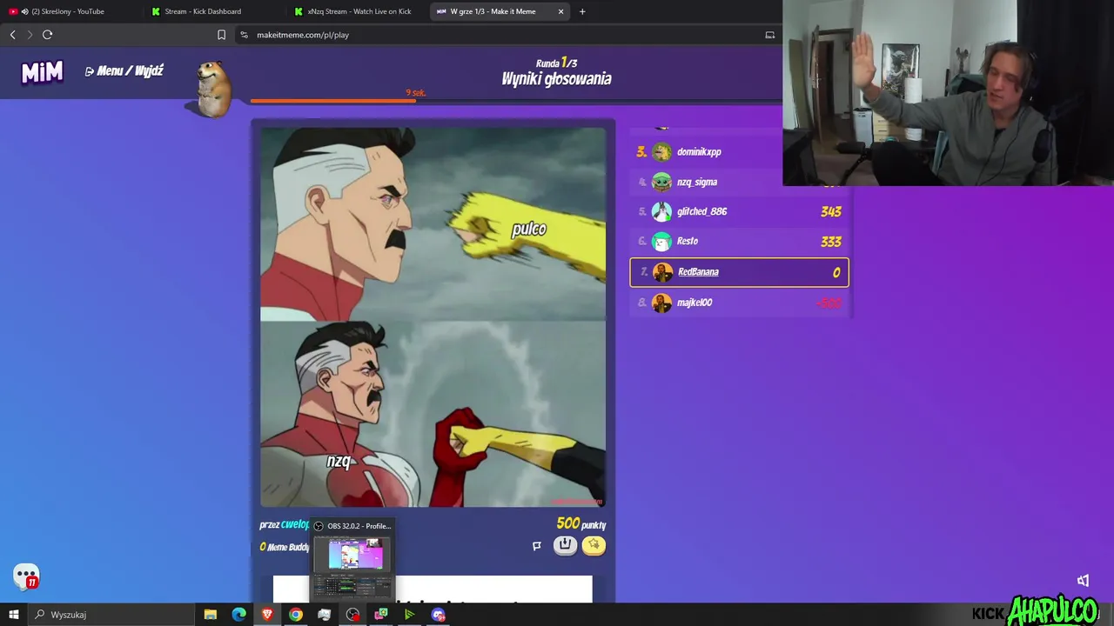Click RedBanana's avatar icon
This screenshot has height=626, width=1114.
662,272
